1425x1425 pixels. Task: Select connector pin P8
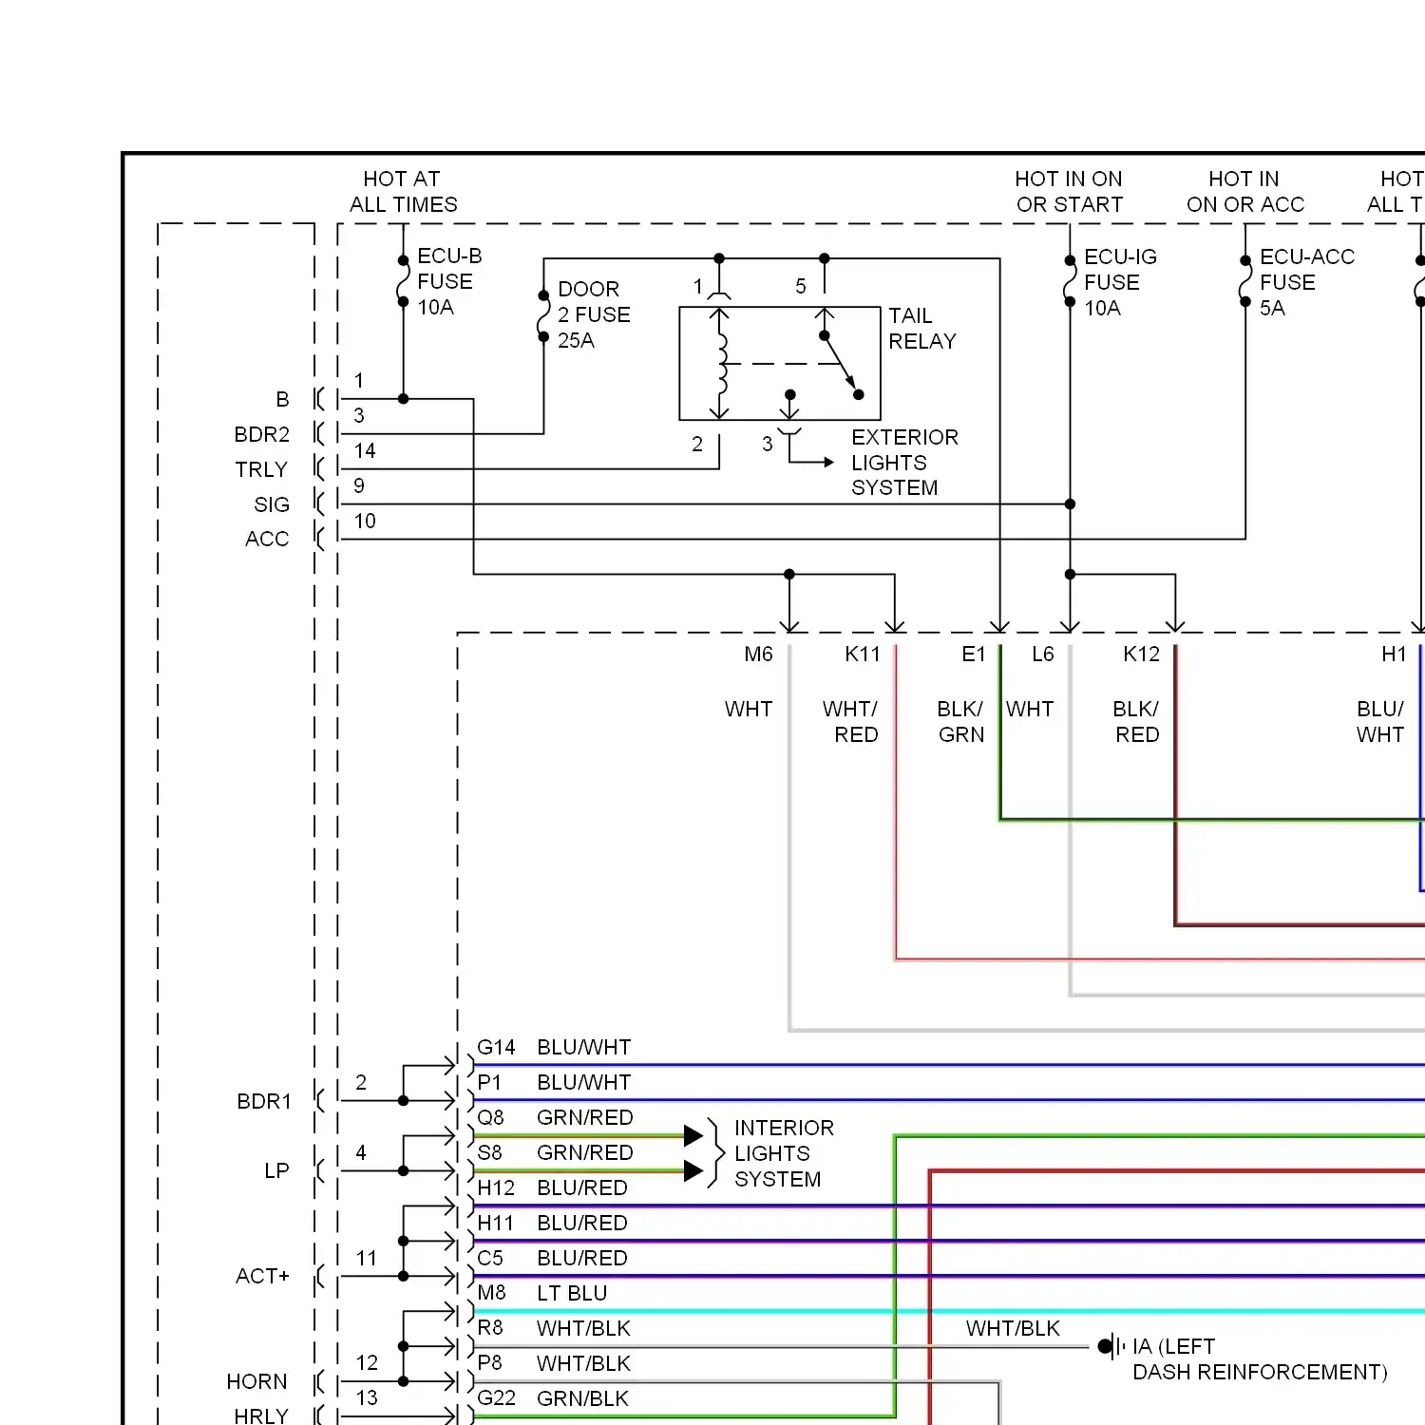coord(489,1362)
